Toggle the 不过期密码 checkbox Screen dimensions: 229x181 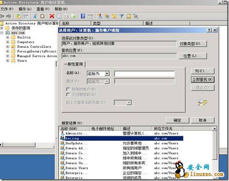[x=68, y=95]
